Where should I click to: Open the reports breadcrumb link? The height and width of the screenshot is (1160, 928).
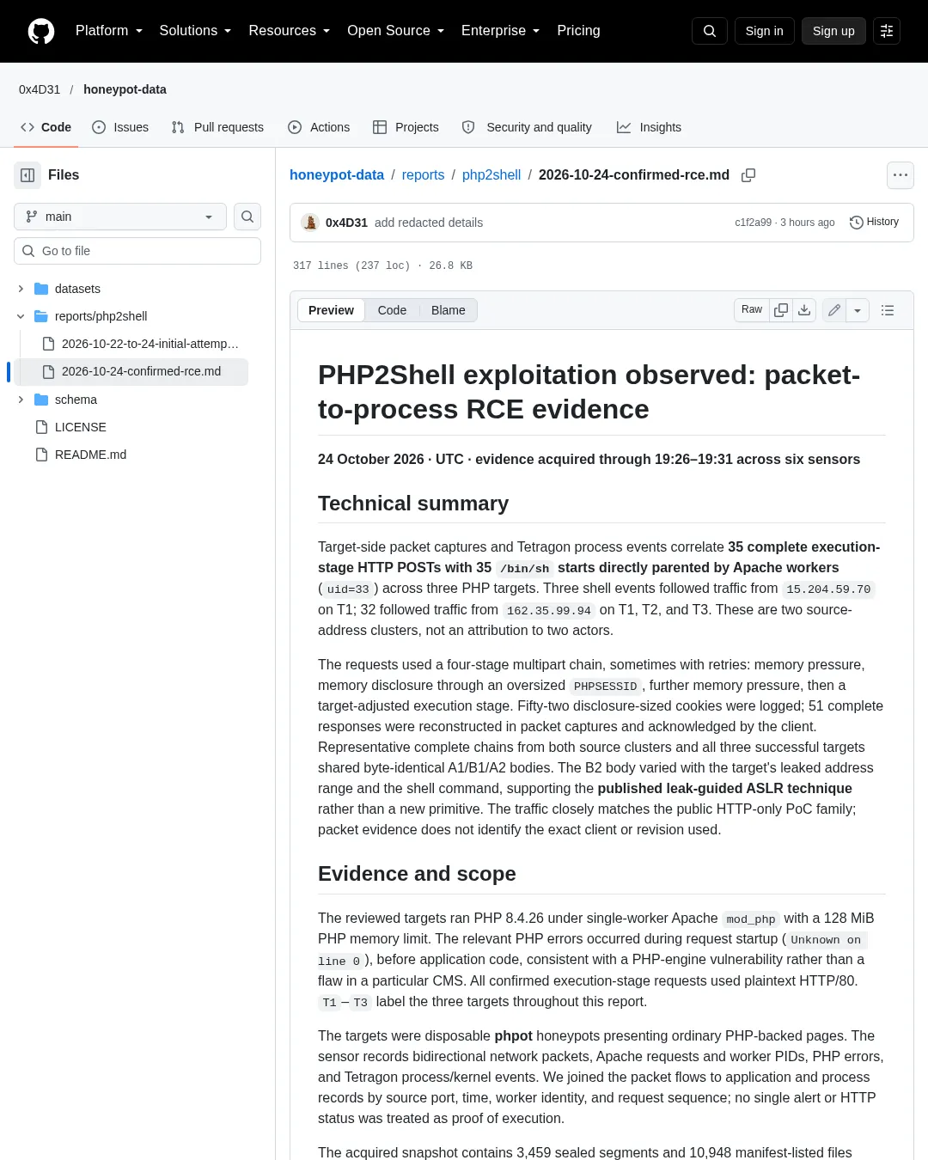click(423, 175)
